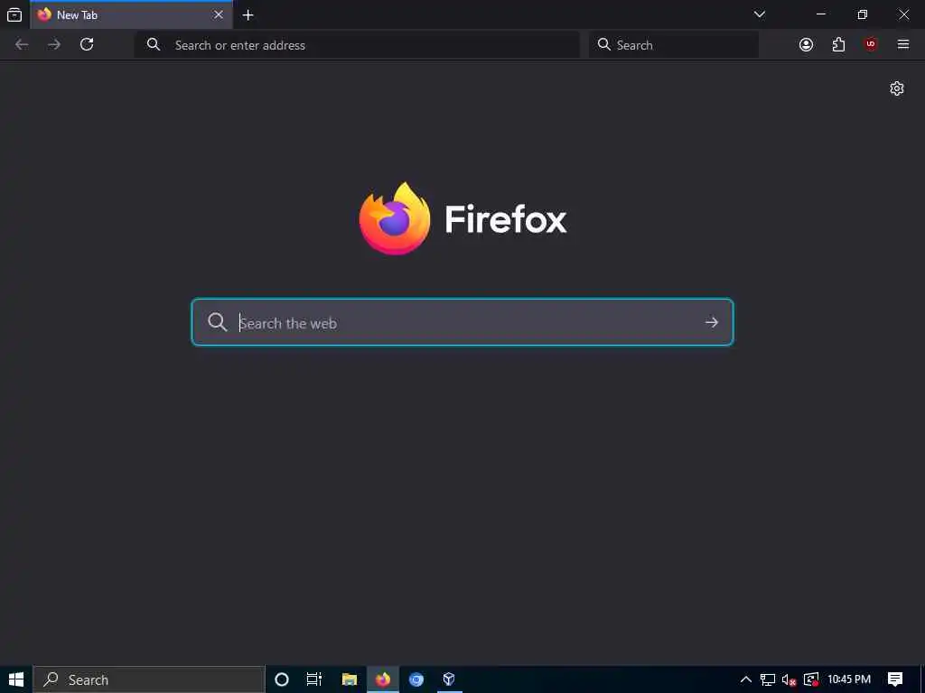This screenshot has width=925, height=693.
Task: Show hidden system tray icons
Action: pos(745,679)
